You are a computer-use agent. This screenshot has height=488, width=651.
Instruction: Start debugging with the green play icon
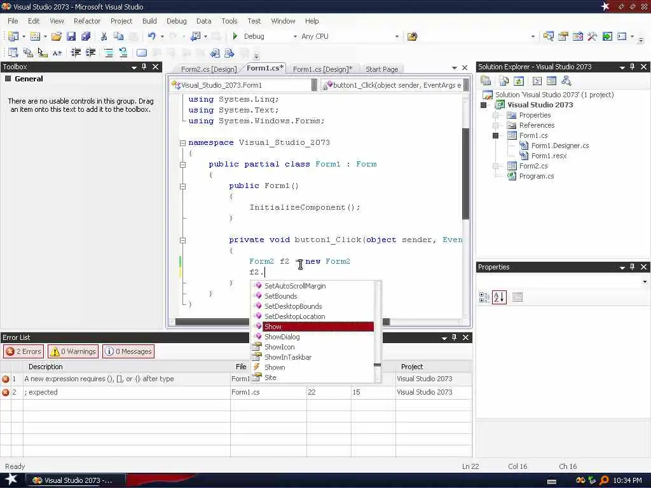[x=235, y=36]
